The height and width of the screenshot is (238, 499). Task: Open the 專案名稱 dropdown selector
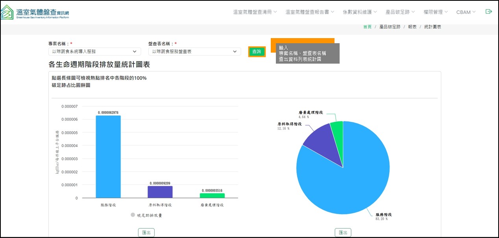[x=94, y=51]
